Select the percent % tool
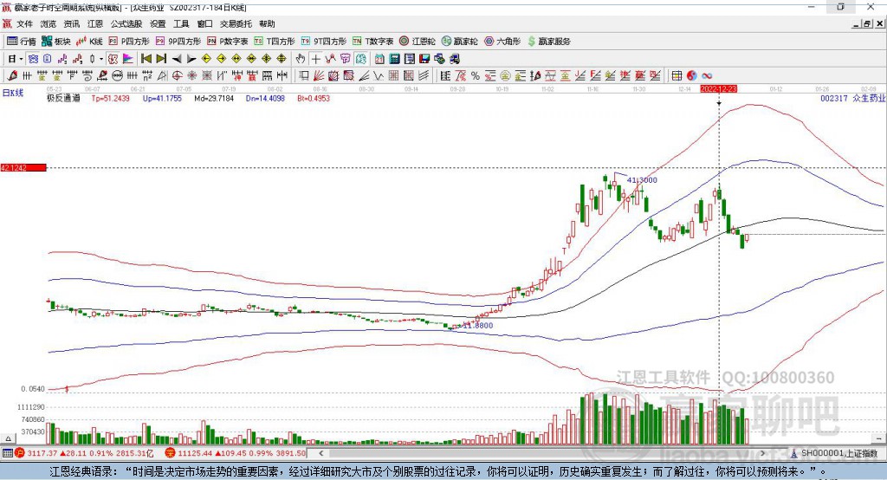Viewport: 887px width, 480px height. 476,75
